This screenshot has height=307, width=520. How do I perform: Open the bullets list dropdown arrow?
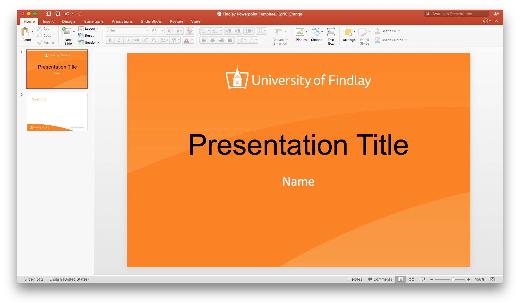coord(209,31)
